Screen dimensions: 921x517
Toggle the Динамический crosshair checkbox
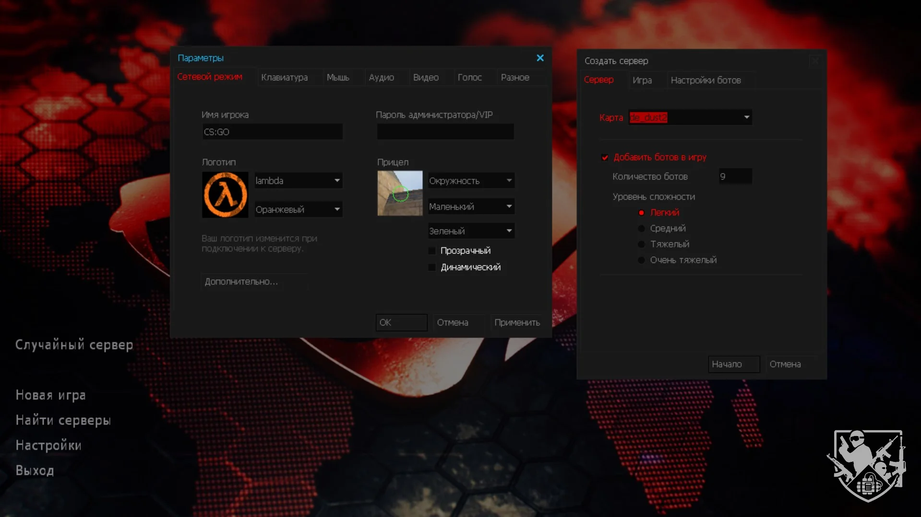click(432, 267)
